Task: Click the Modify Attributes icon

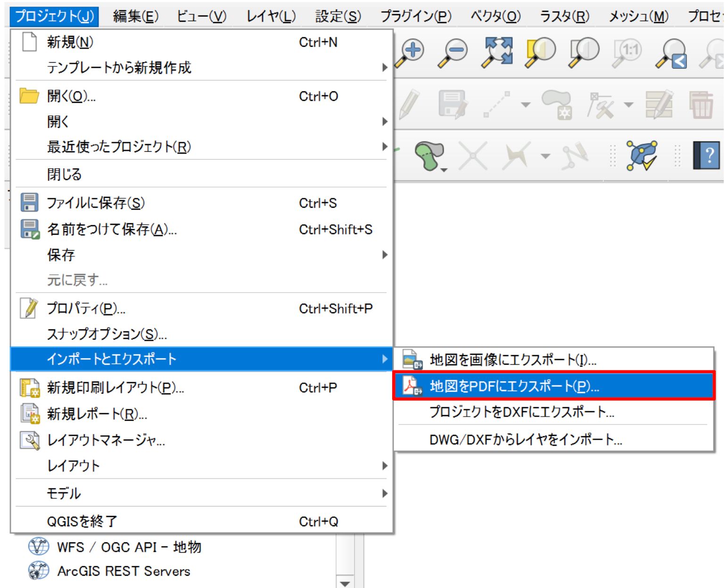Action: (x=659, y=104)
